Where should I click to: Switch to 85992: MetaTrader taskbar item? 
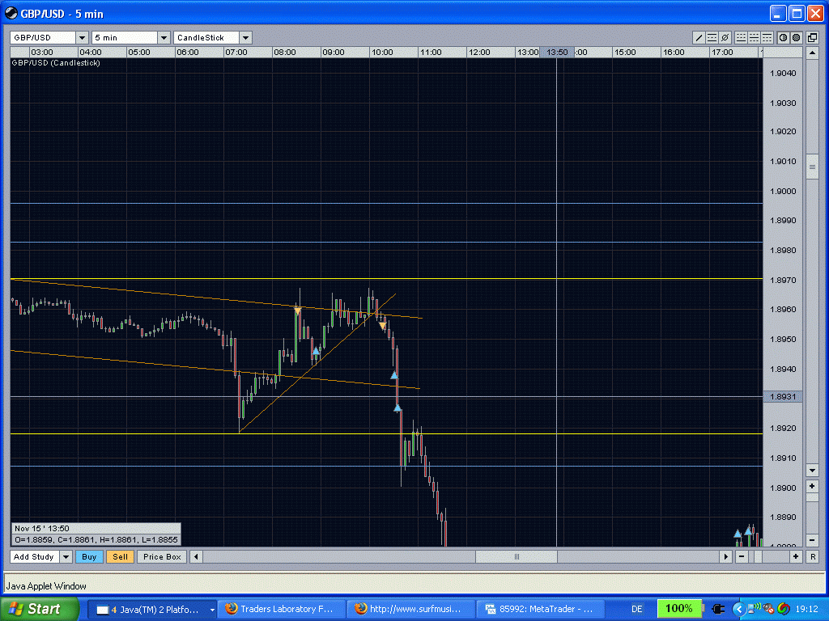pyautogui.click(x=540, y=610)
